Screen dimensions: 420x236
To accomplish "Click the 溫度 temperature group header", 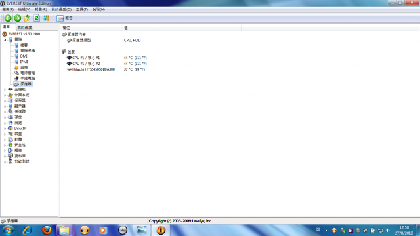I will pos(71,52).
